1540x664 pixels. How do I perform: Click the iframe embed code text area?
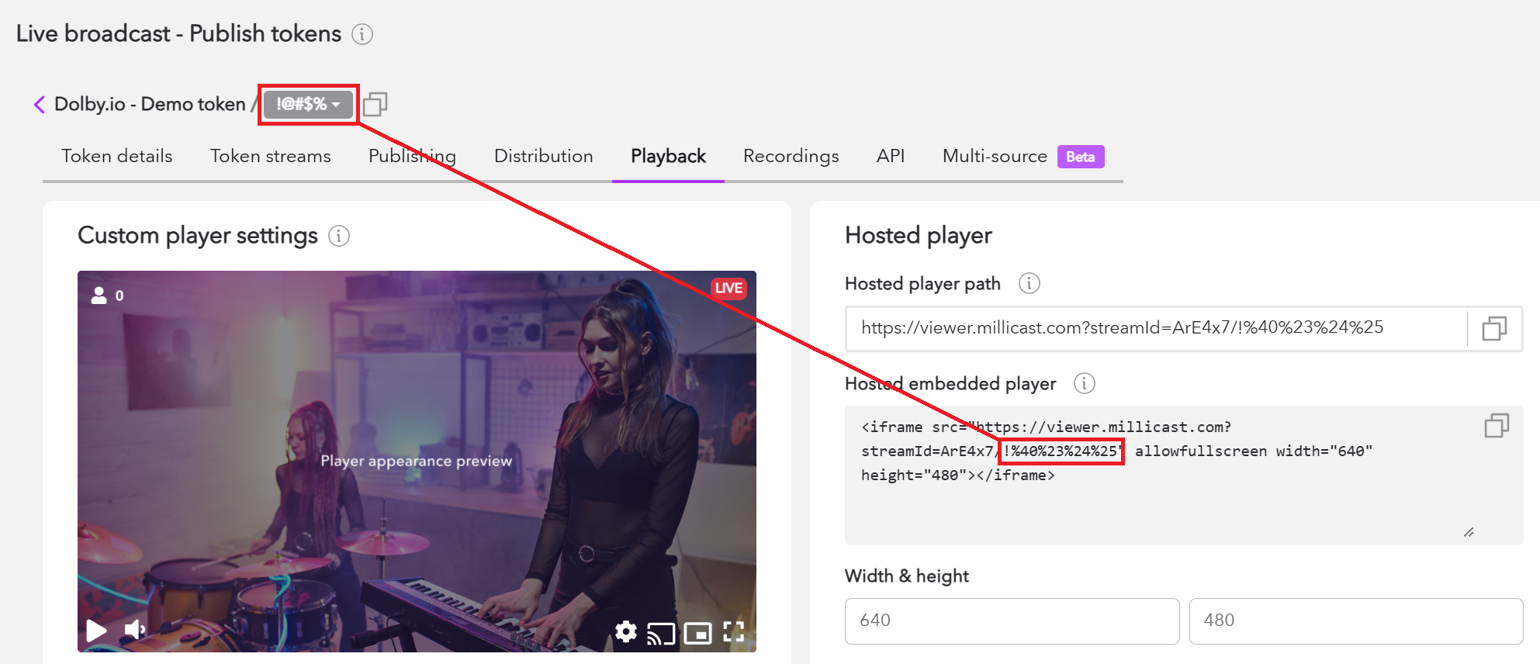click(1184, 475)
